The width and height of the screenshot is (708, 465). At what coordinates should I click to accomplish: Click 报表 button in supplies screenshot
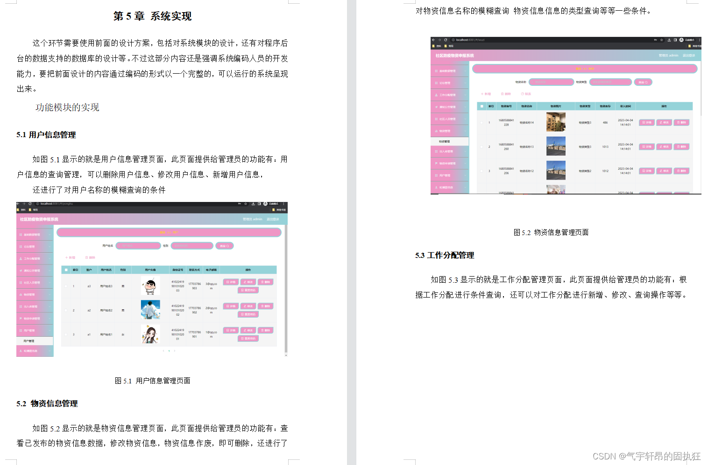(526, 94)
